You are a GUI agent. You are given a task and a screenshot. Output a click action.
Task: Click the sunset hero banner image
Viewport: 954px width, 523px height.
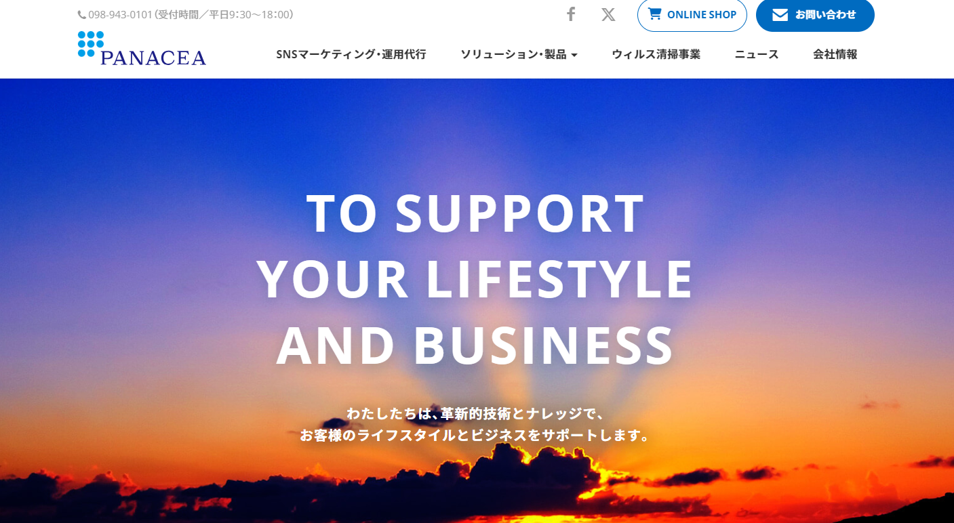(x=477, y=301)
